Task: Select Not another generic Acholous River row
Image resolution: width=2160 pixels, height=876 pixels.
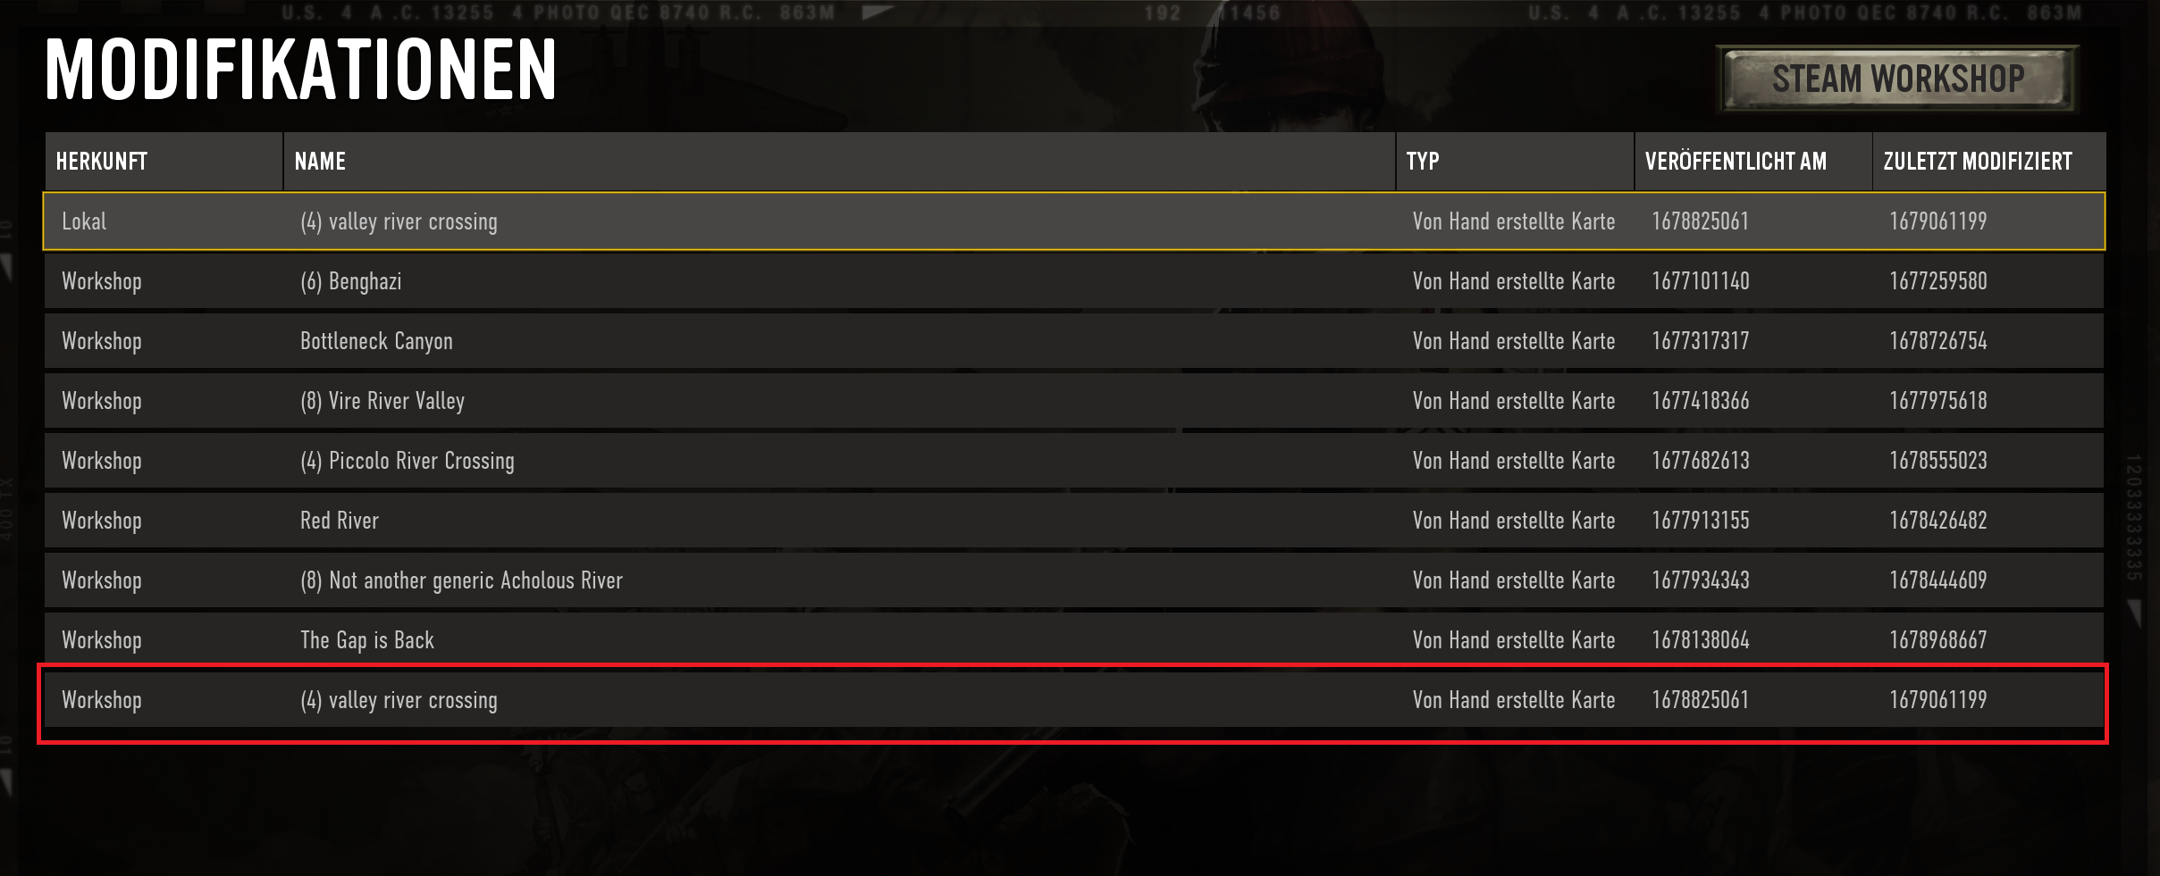Action: [1074, 580]
